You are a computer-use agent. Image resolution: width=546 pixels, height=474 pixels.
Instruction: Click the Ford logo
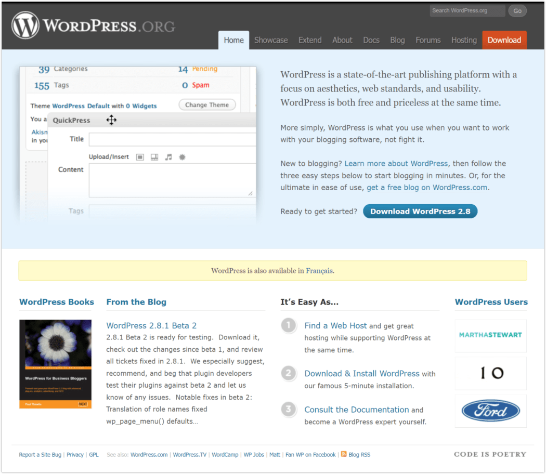coord(490,411)
